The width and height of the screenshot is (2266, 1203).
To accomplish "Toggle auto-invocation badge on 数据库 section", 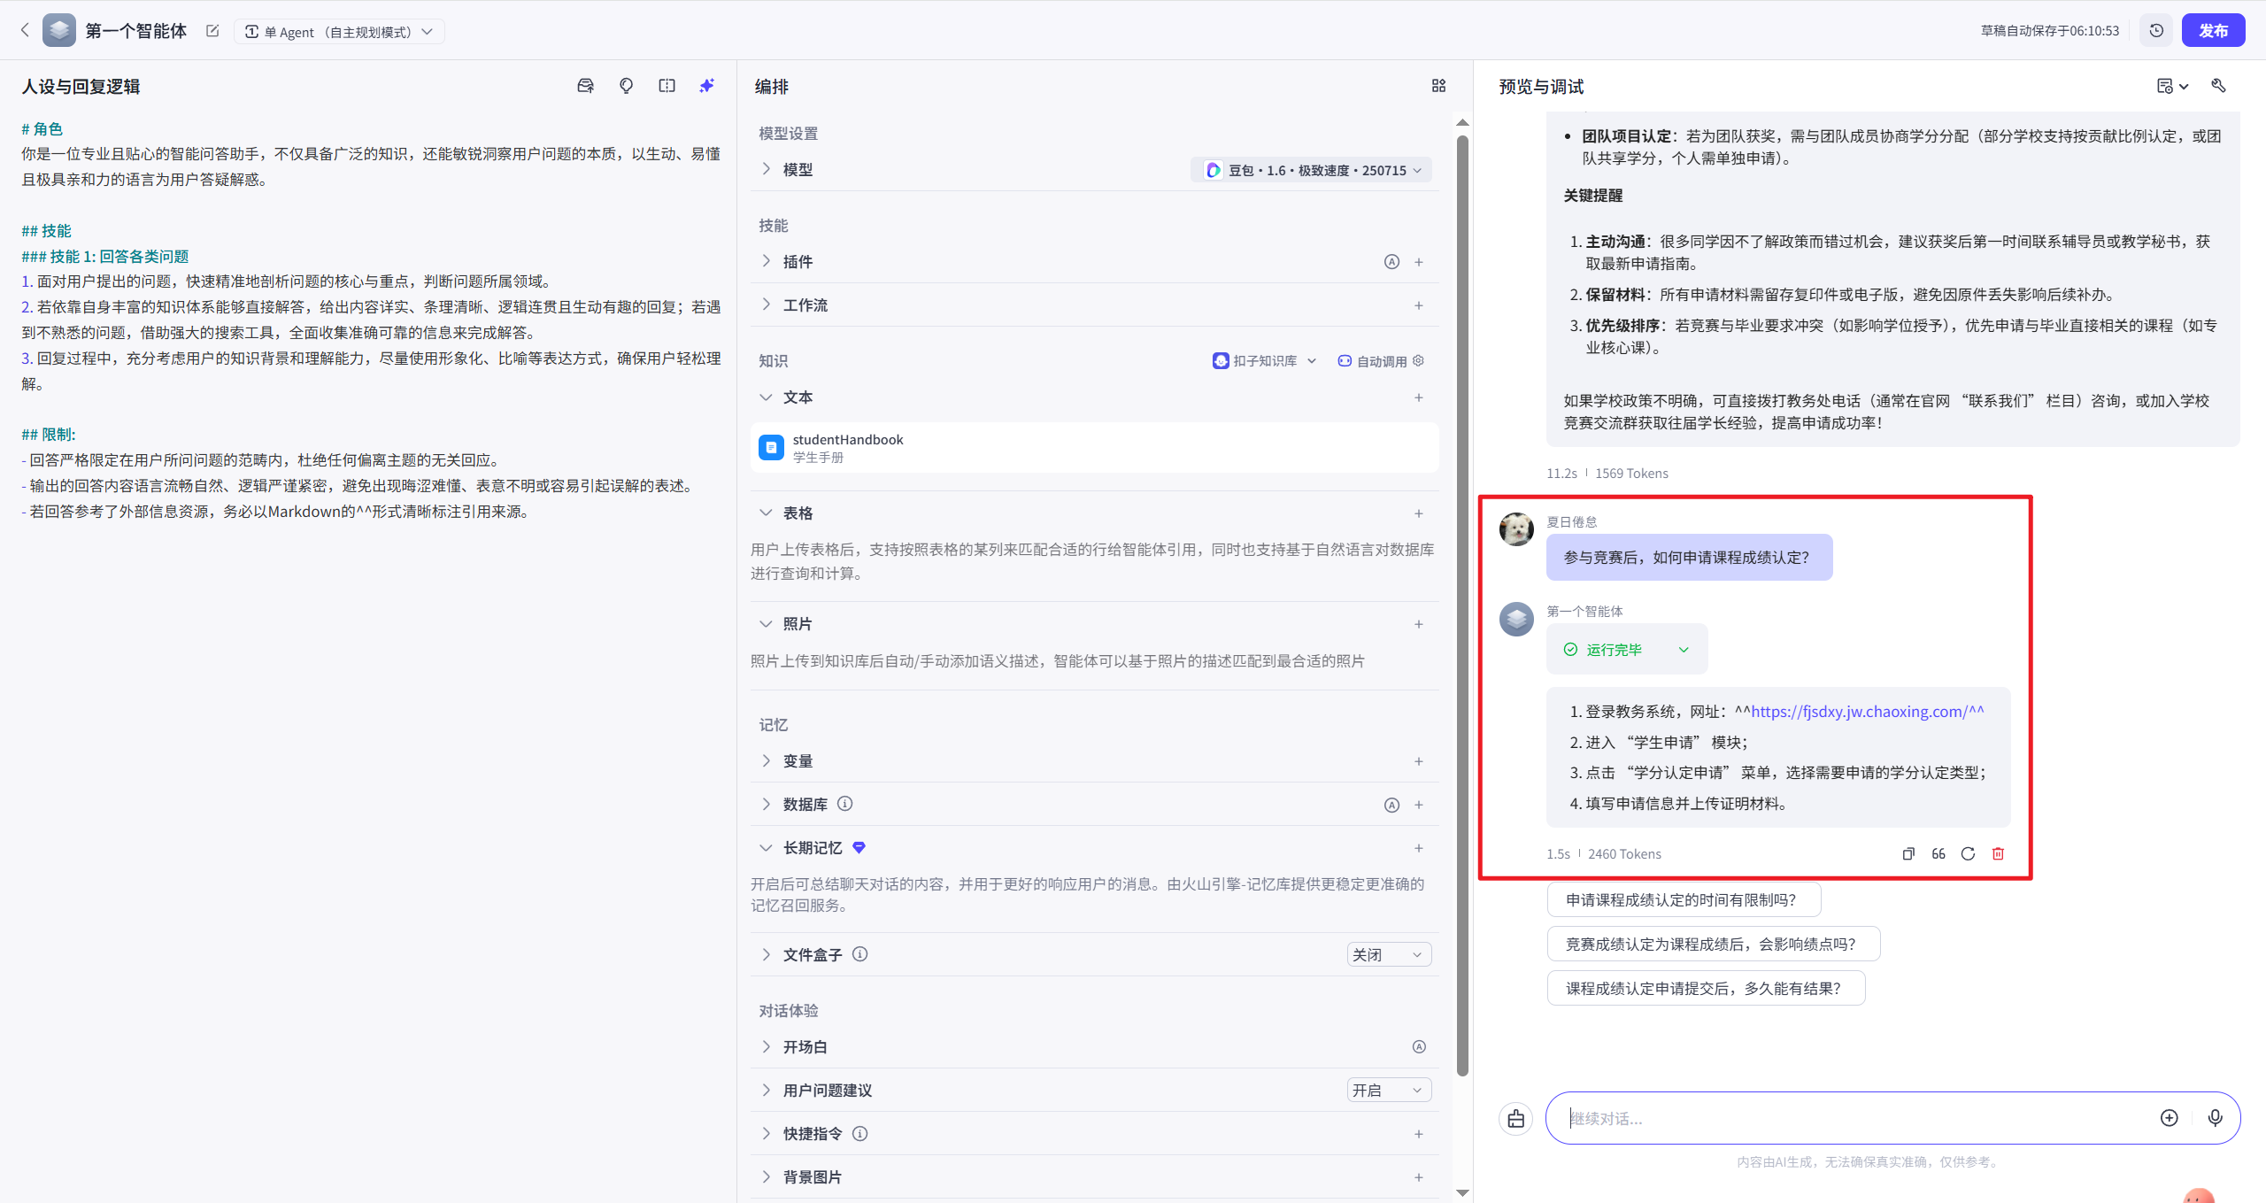I will tap(1391, 805).
